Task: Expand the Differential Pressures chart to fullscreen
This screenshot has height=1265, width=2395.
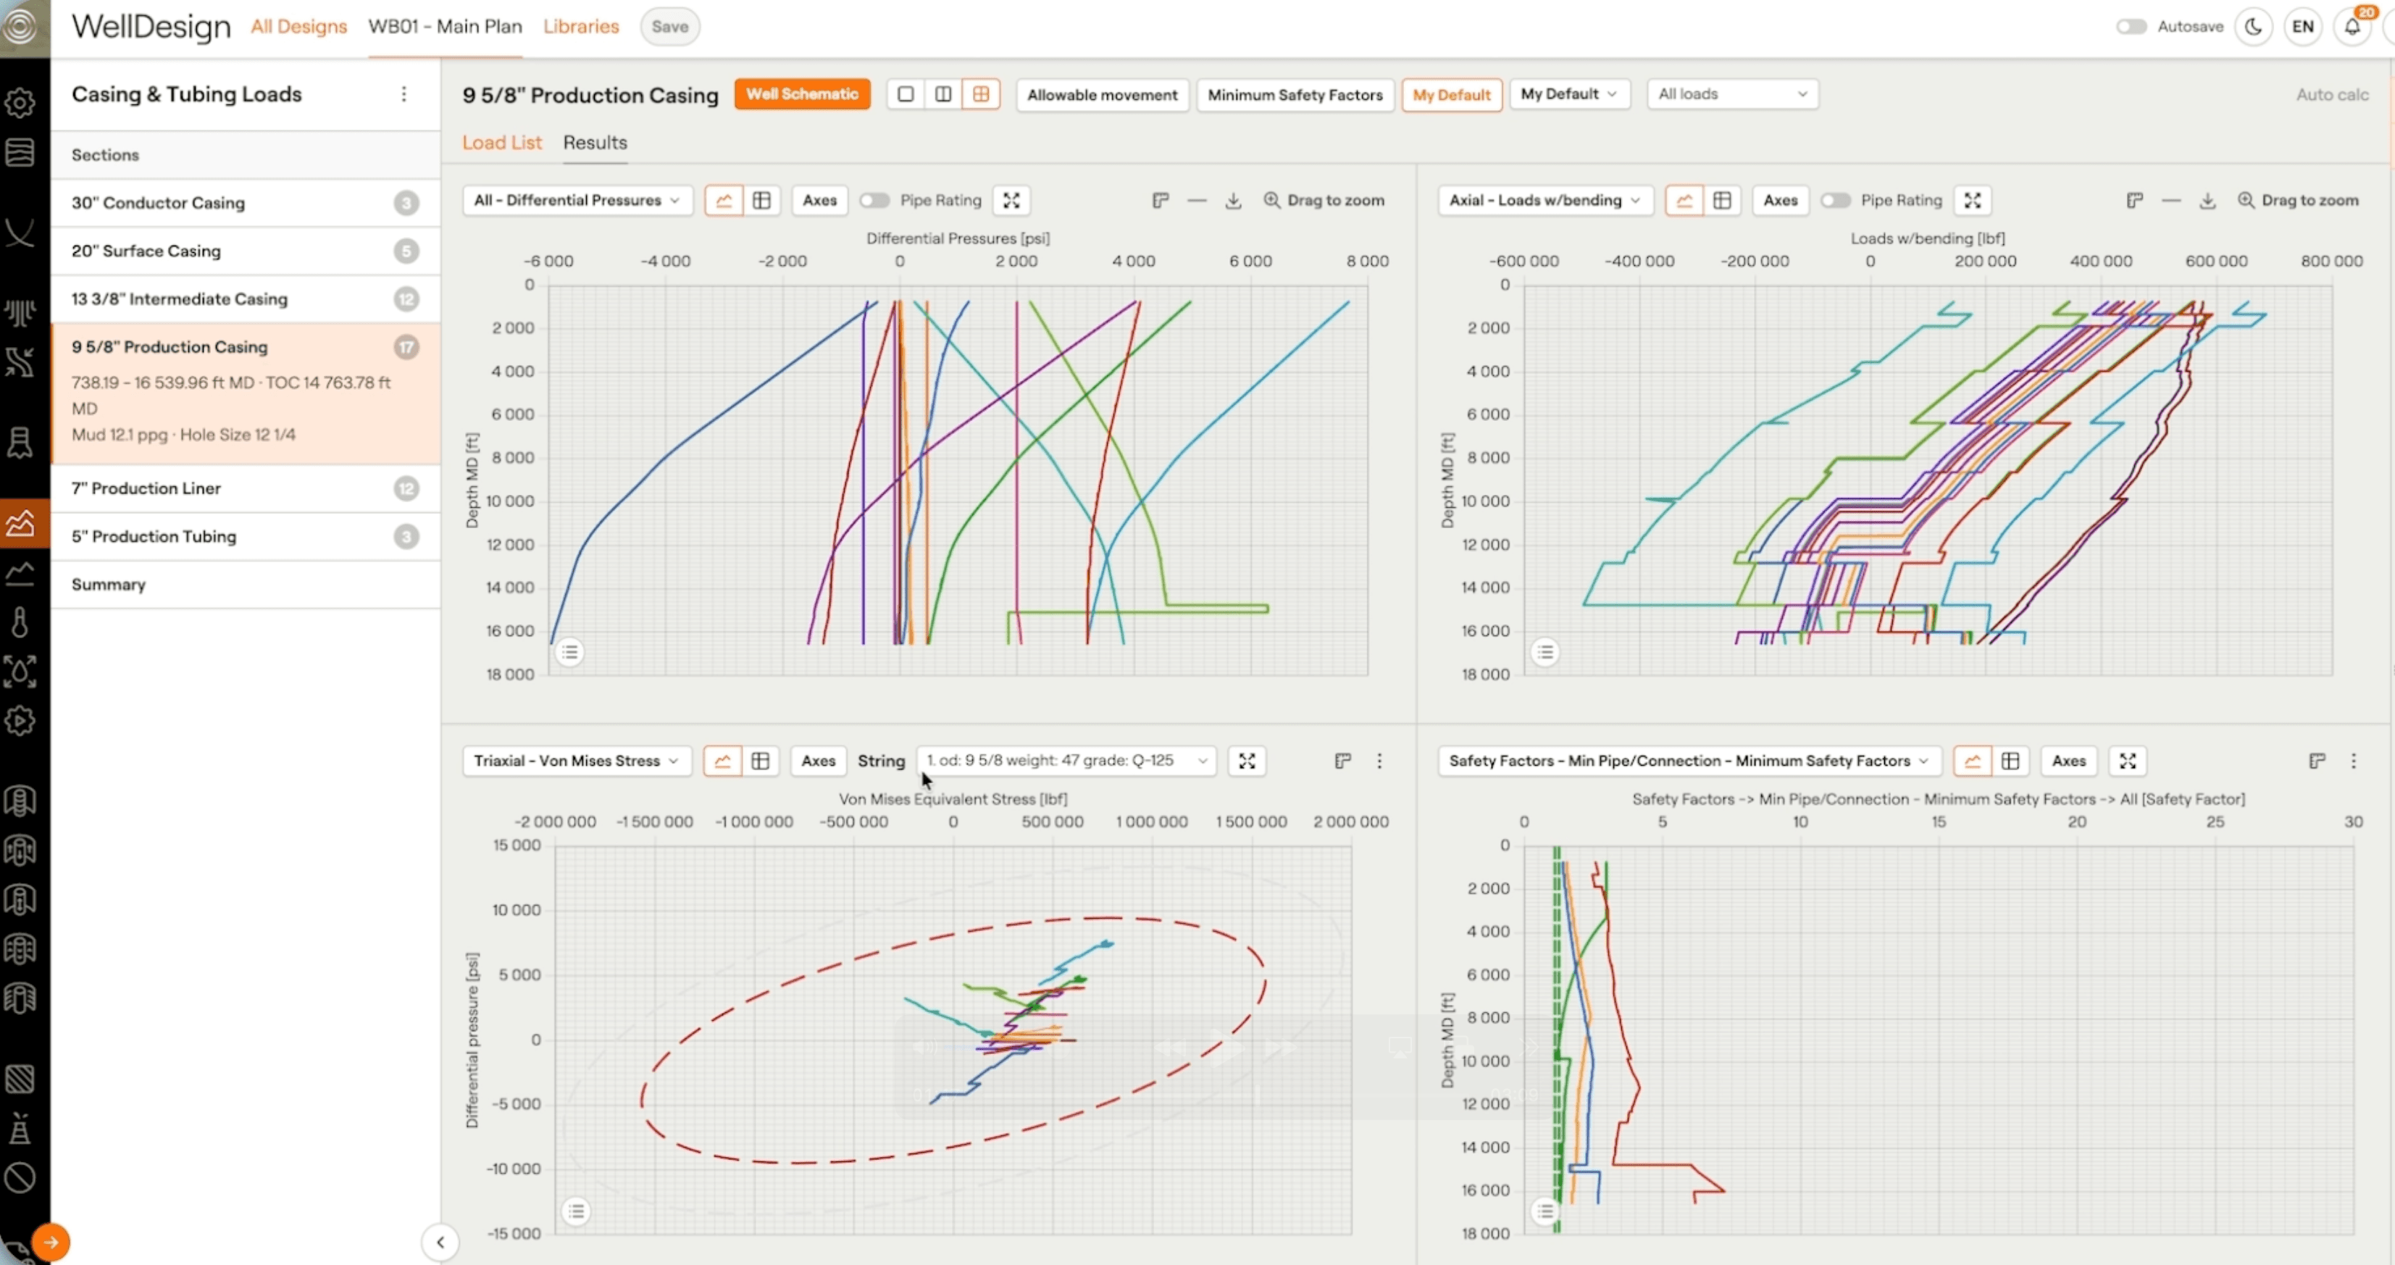Action: (1011, 200)
